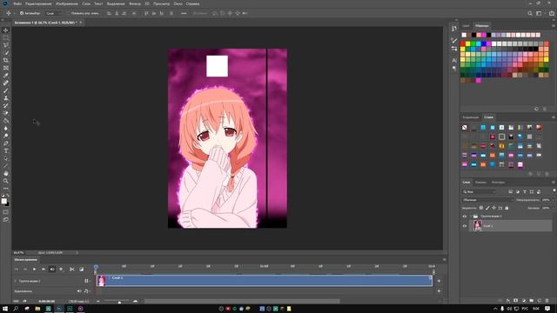Screen dimensions: 557x313
Task: Open the transition options in the timeline
Action: point(81,270)
